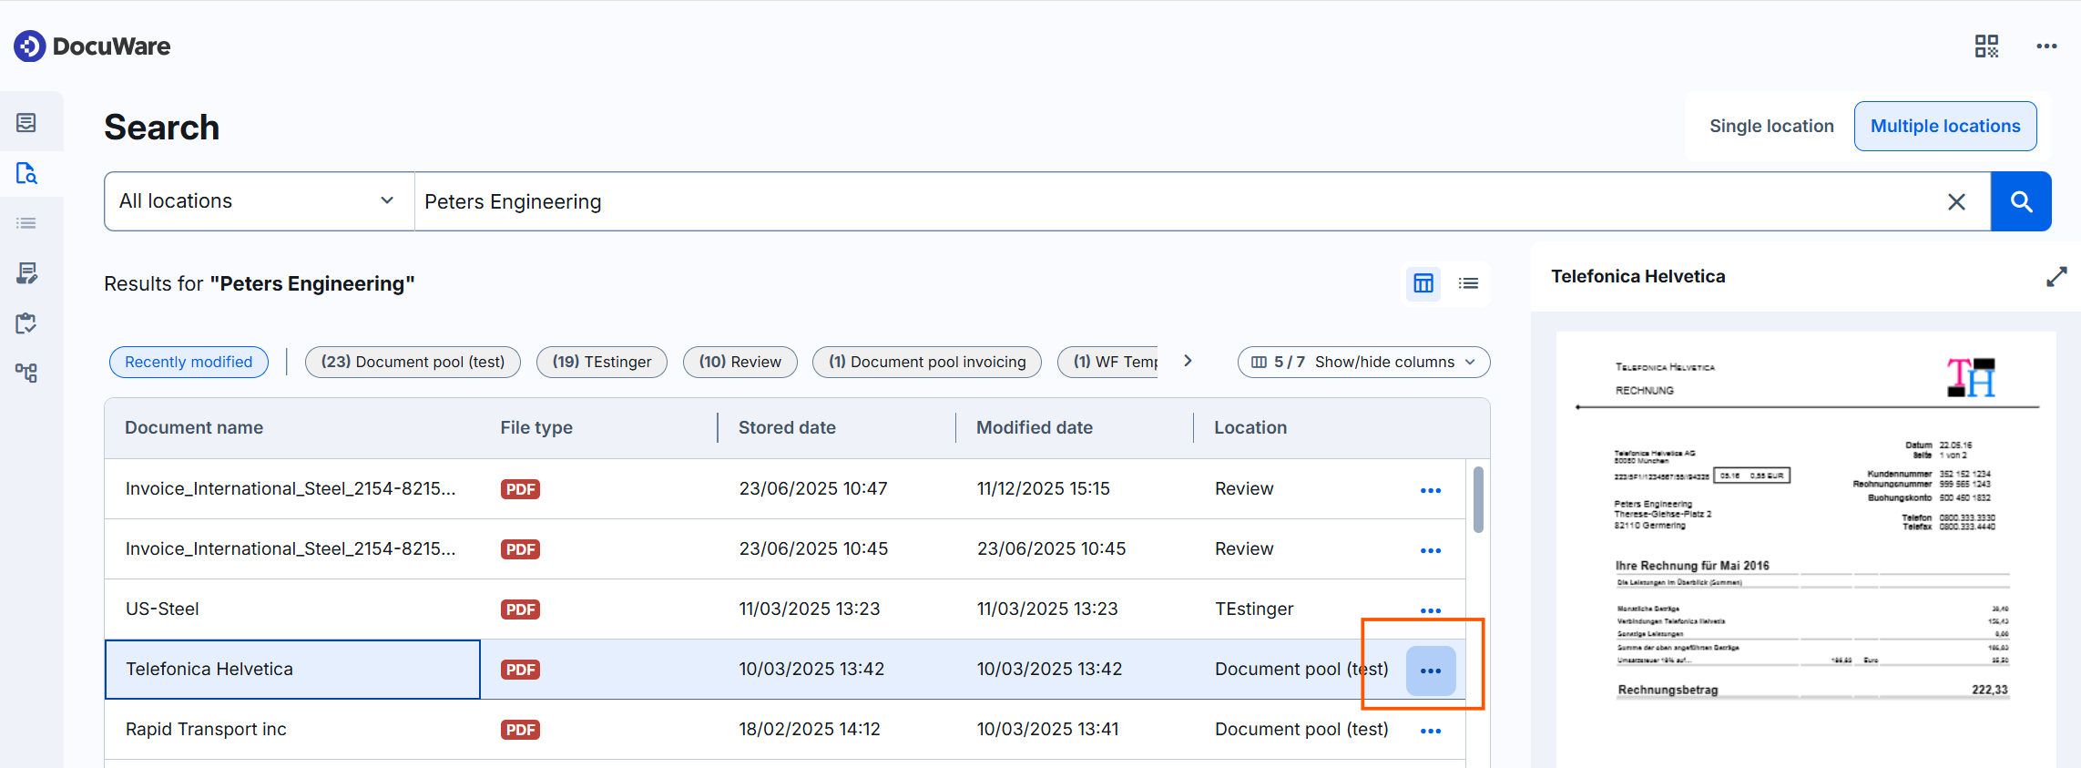Open the workflow tree sidebar icon
The height and width of the screenshot is (768, 2081).
click(26, 373)
